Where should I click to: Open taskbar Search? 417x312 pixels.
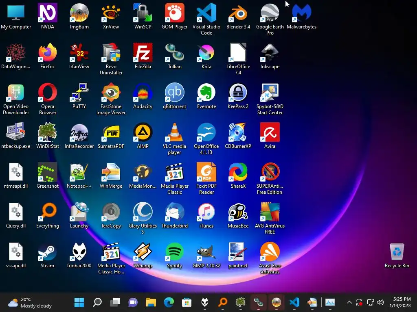click(x=97, y=302)
